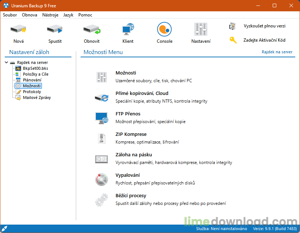Viewport: 300px width, 233px height.
Task: Click the drive icon beside Rajdek na server
Action: pos(12,63)
